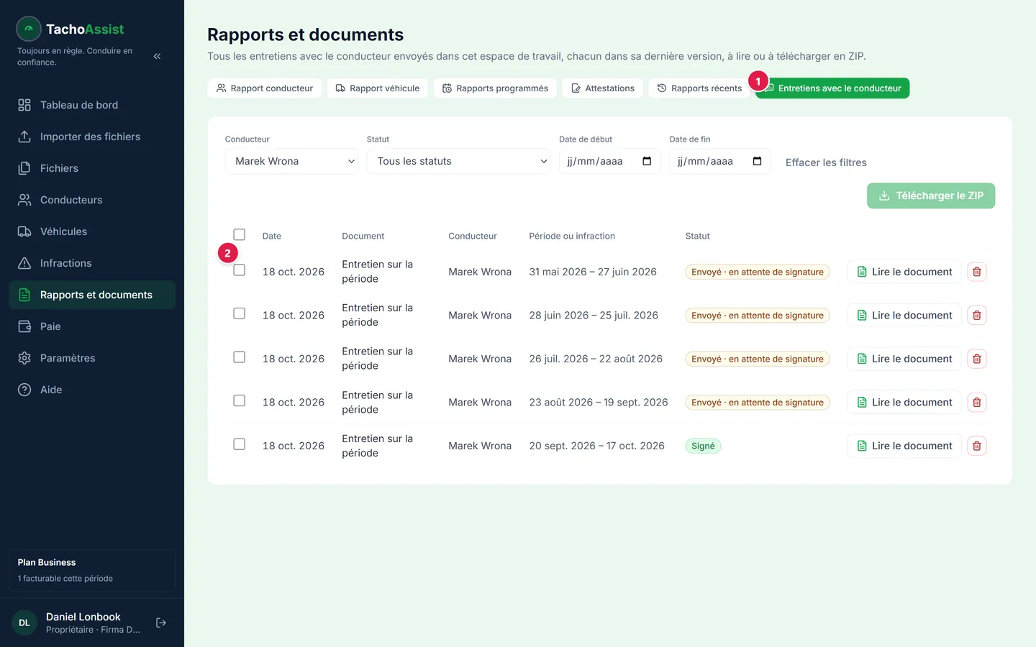Open the Conducteur dropdown showing Marek Wrona
The width and height of the screenshot is (1036, 647).
pos(291,161)
